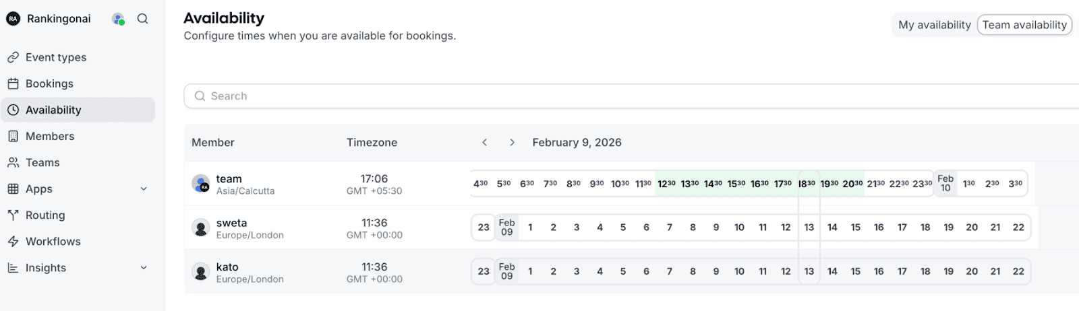Screen dimensions: 1079x311
Task: Go to next day arrow
Action: [512, 143]
